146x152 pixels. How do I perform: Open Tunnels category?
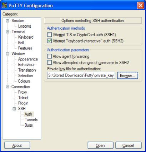31,120
